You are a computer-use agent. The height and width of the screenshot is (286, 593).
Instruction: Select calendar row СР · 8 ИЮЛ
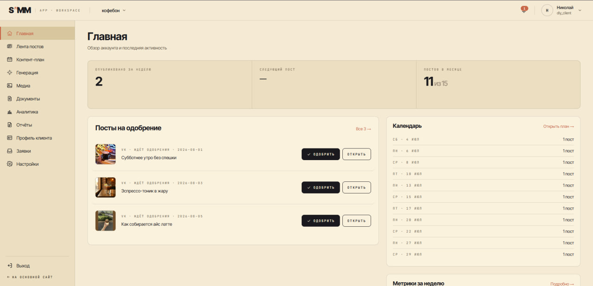click(x=483, y=162)
